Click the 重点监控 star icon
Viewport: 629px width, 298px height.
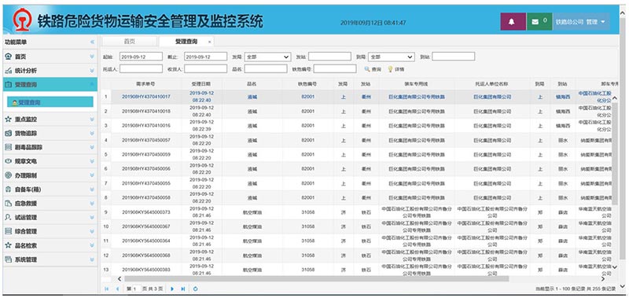[8, 119]
